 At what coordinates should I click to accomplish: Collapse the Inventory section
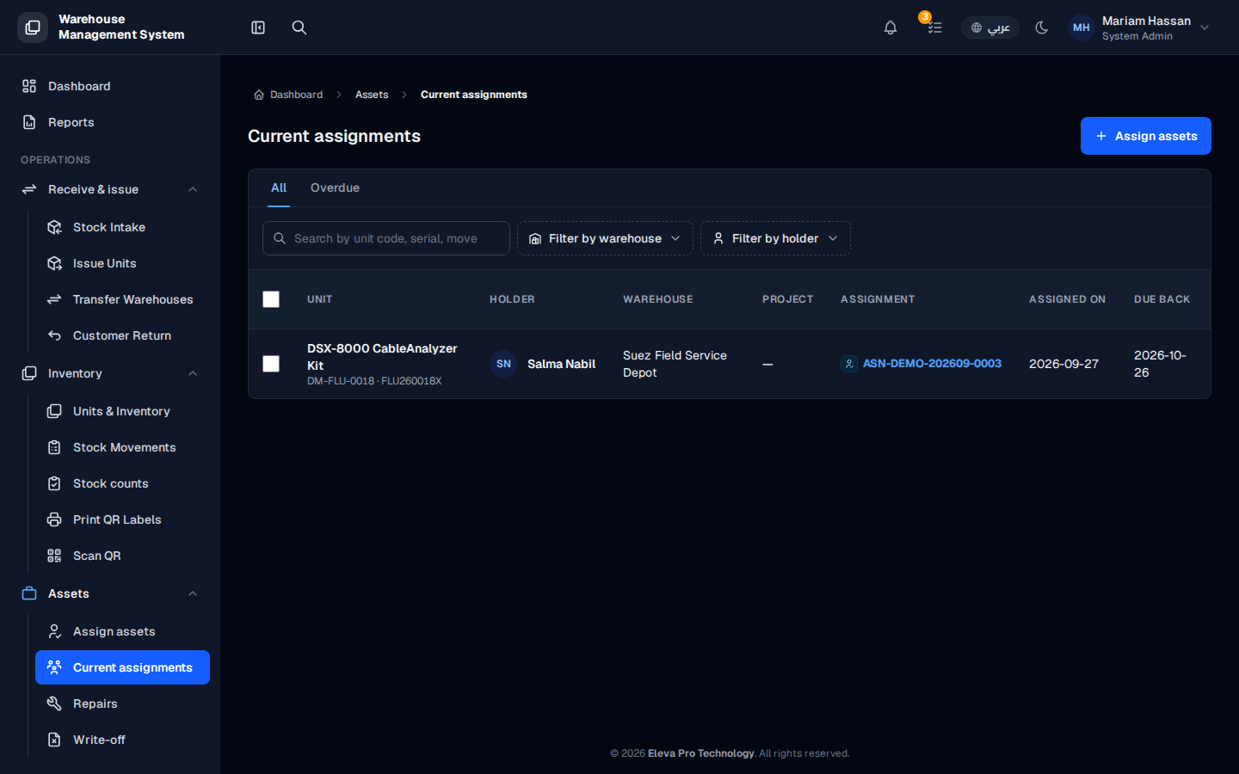tap(110, 373)
